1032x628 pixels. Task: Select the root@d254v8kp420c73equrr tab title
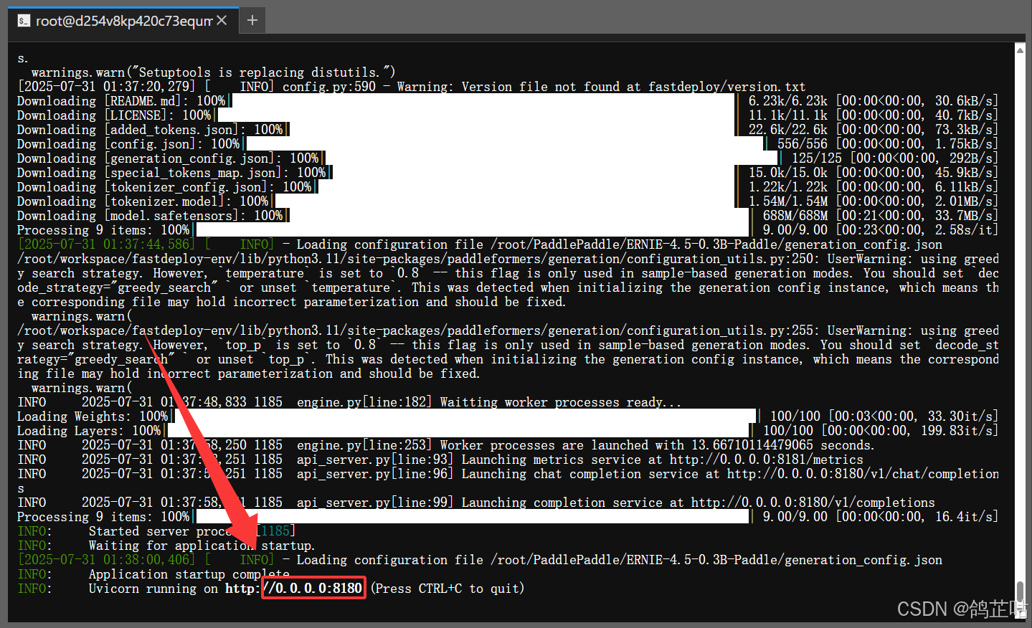(123, 21)
